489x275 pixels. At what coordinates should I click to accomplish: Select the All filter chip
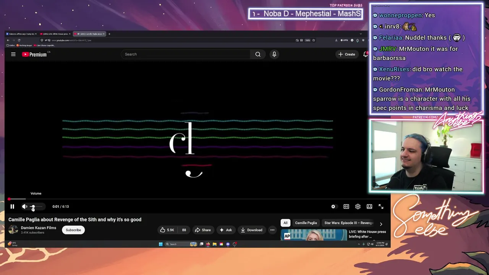click(x=285, y=223)
